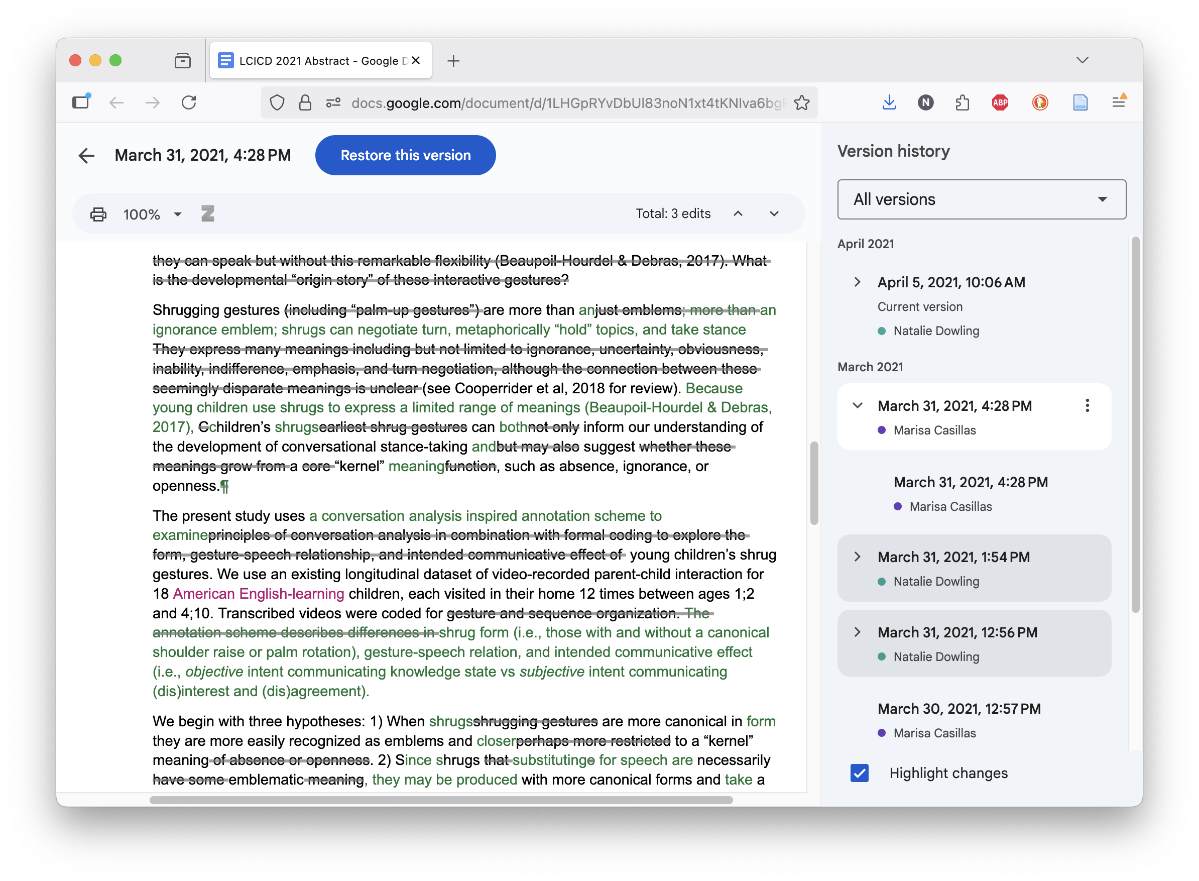Open the browser downloads icon

click(889, 102)
